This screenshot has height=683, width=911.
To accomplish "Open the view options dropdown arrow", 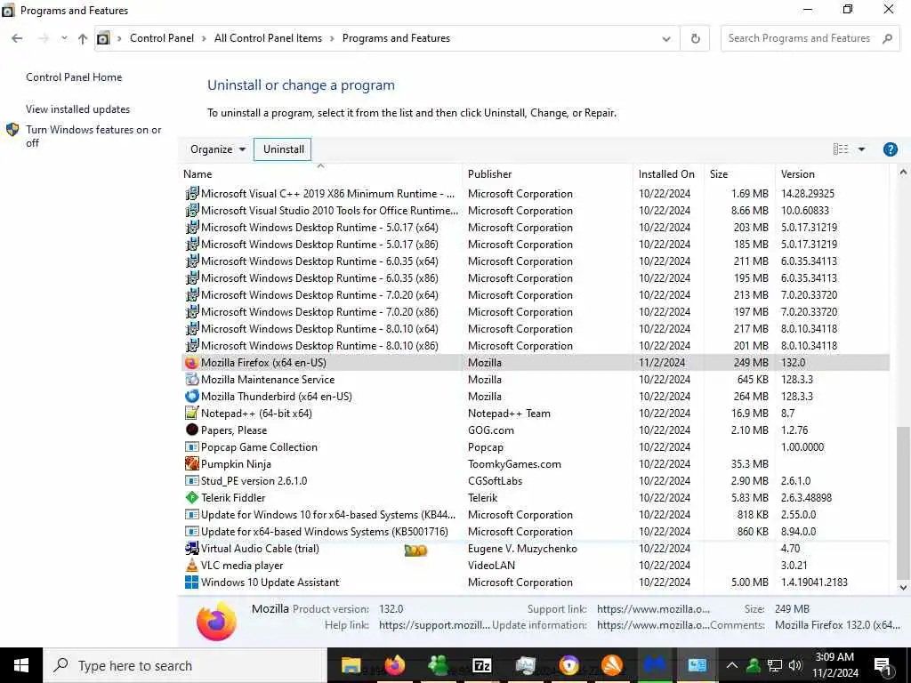I will (861, 149).
